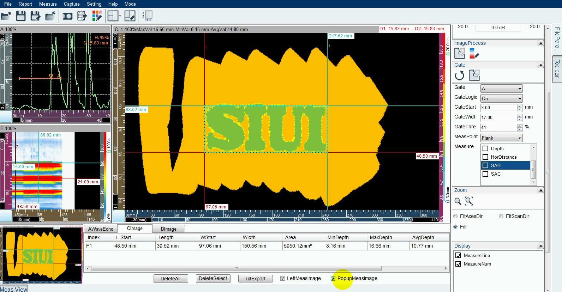Select the CImage tab

point(134,229)
